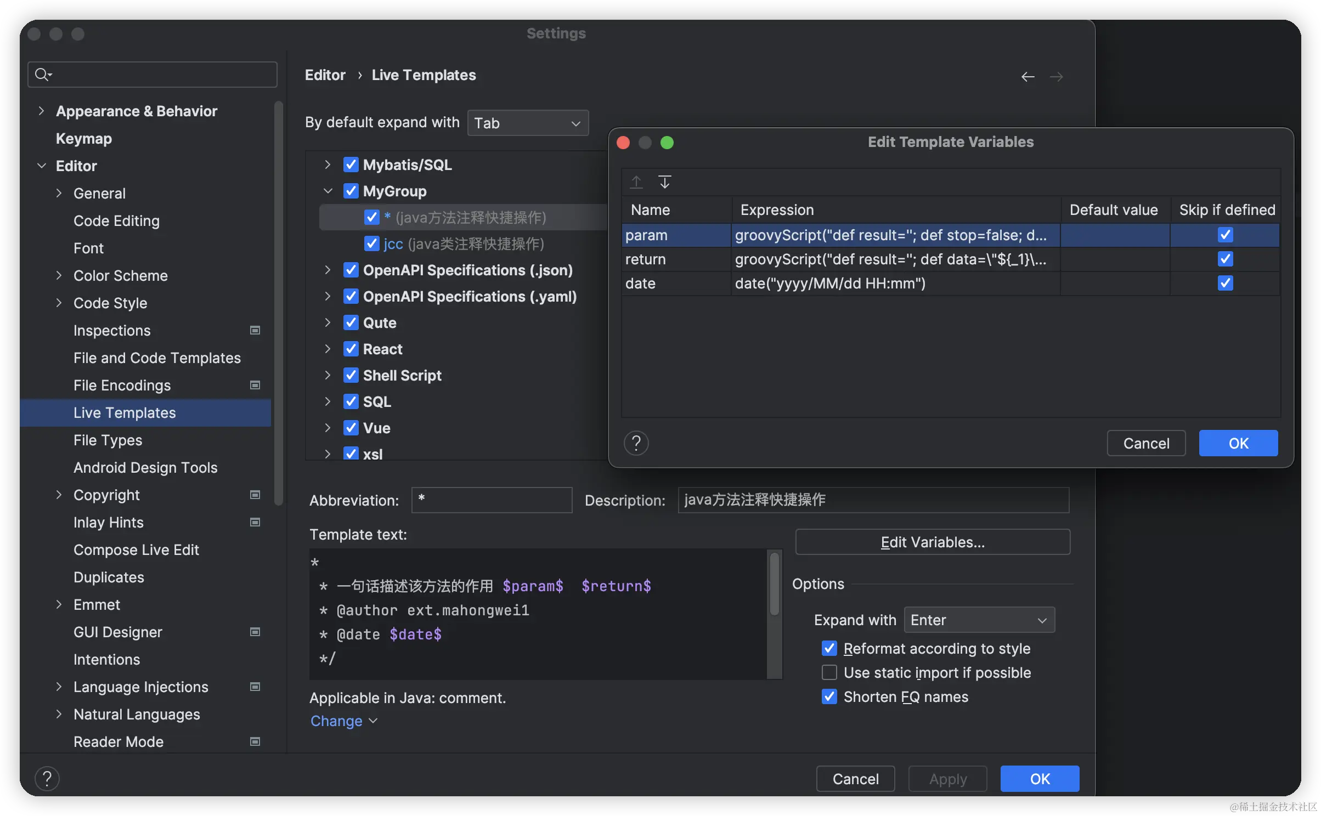Click the back navigation arrow in Settings
Screen dimensions: 1321x816
coord(1028,76)
